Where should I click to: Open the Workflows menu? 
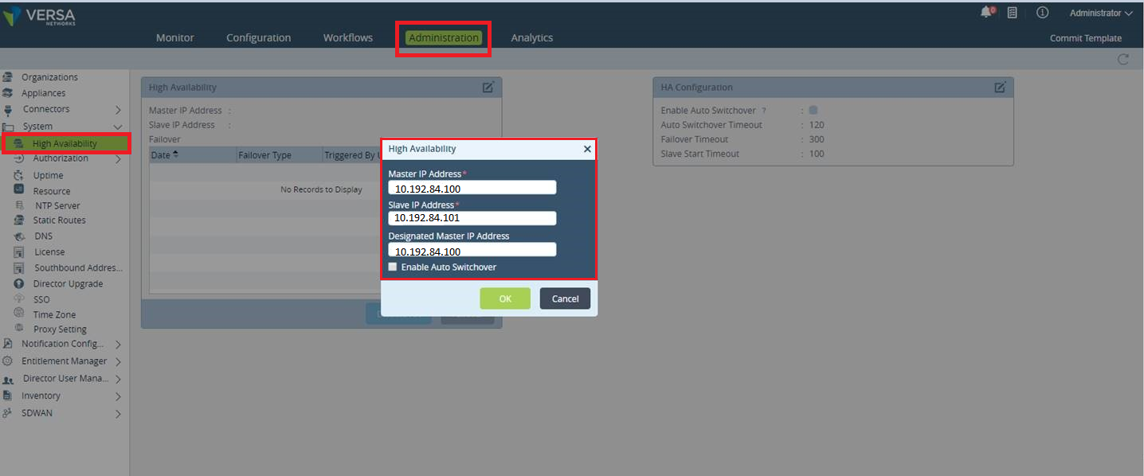(x=347, y=37)
